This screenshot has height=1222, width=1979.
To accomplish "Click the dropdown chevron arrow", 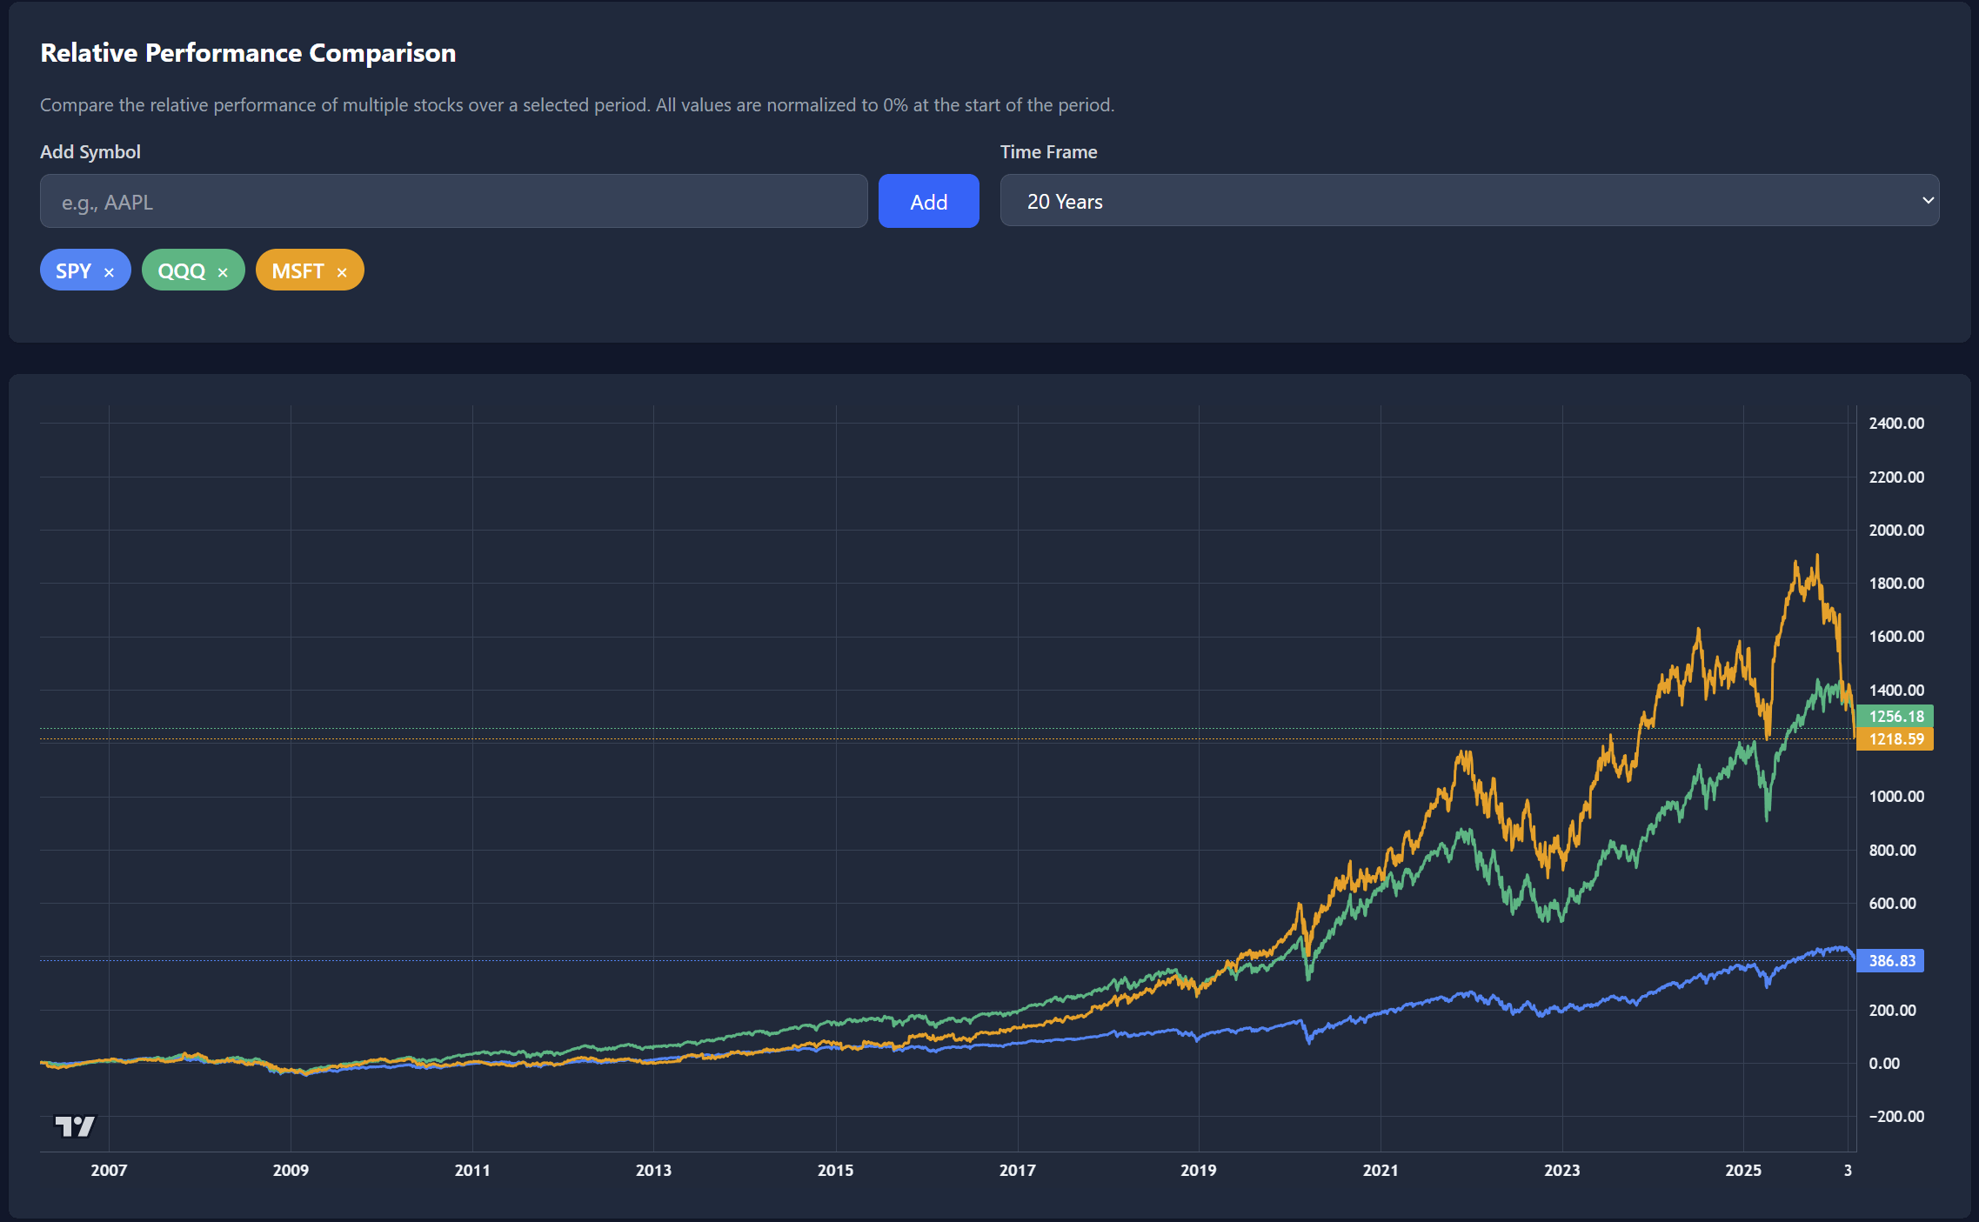I will pos(1927,201).
